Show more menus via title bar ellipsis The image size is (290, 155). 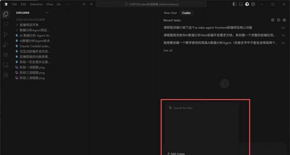coord(67,4)
